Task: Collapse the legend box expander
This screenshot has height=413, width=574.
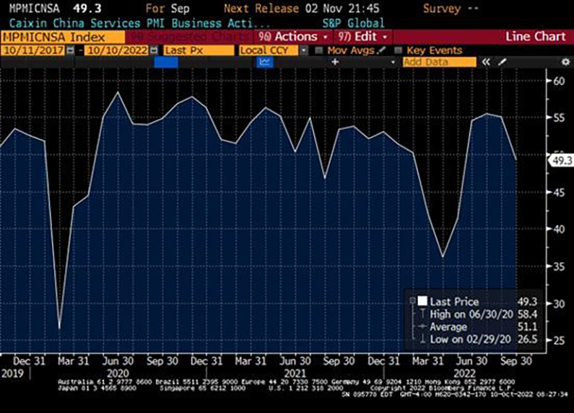Action: 412,301
